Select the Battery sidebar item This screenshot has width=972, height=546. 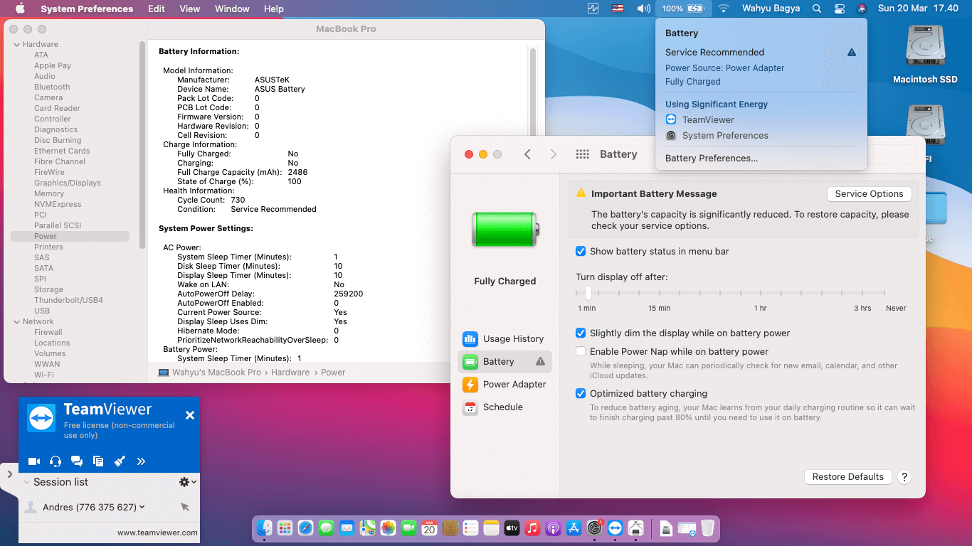pyautogui.click(x=505, y=362)
